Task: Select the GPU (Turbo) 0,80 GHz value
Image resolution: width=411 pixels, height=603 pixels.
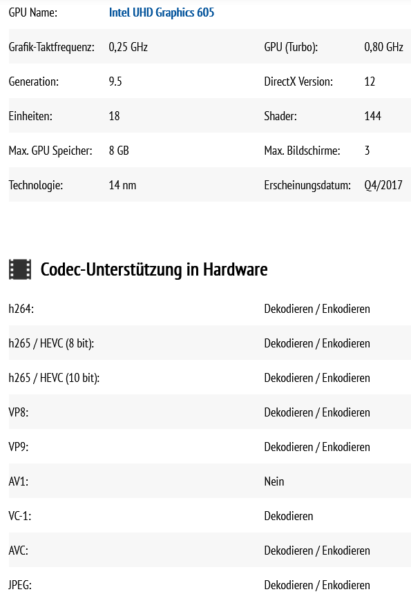Action: (383, 47)
